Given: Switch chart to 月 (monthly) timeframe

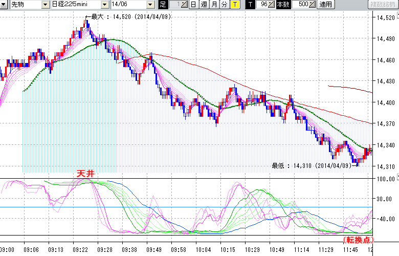Looking at the screenshot, I should pos(214,5).
